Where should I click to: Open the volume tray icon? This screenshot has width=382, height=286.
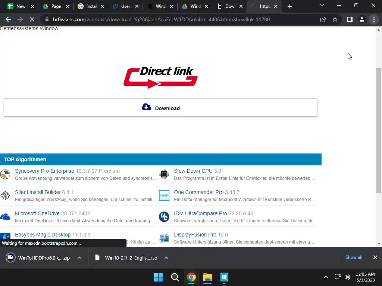point(347,277)
